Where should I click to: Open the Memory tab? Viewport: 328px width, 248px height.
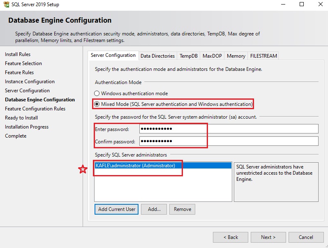pos(236,56)
